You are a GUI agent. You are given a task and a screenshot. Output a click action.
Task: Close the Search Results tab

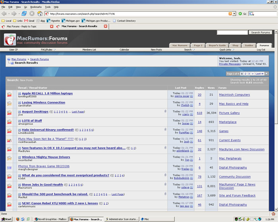tap(106, 26)
